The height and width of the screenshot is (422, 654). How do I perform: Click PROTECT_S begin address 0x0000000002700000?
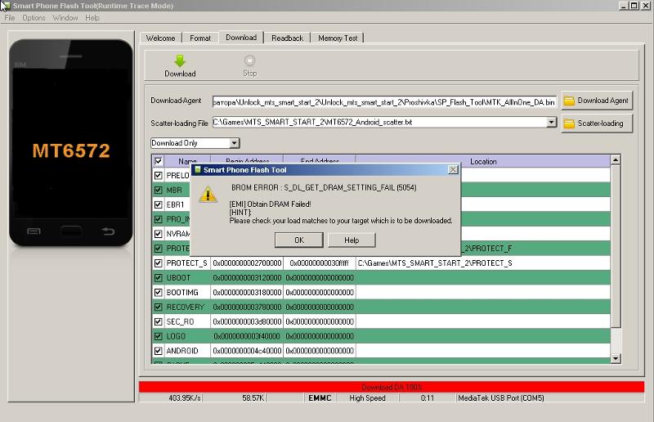(x=247, y=263)
